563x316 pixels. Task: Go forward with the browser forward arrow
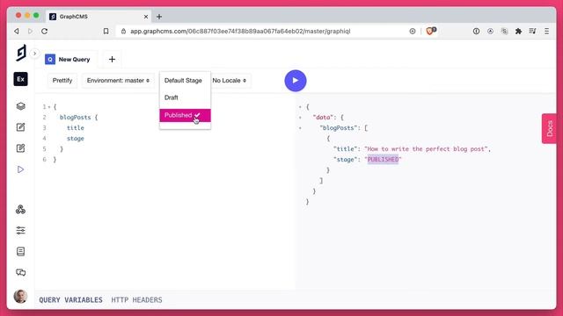point(30,32)
